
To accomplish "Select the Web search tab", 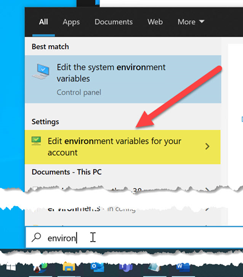I will (155, 22).
